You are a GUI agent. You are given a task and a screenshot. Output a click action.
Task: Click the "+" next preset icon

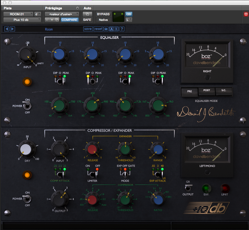pos(52,19)
